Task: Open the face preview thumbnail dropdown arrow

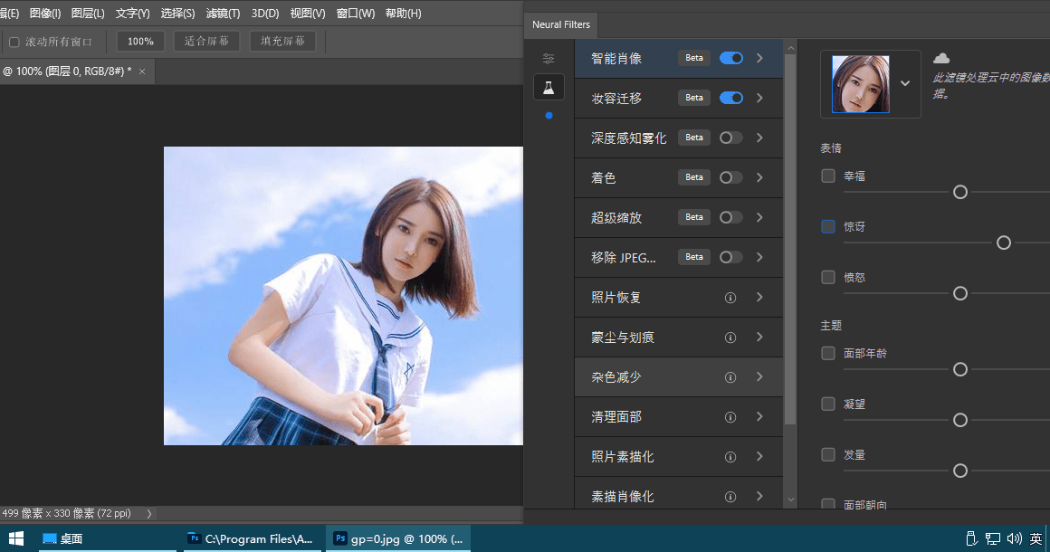Action: (x=904, y=82)
